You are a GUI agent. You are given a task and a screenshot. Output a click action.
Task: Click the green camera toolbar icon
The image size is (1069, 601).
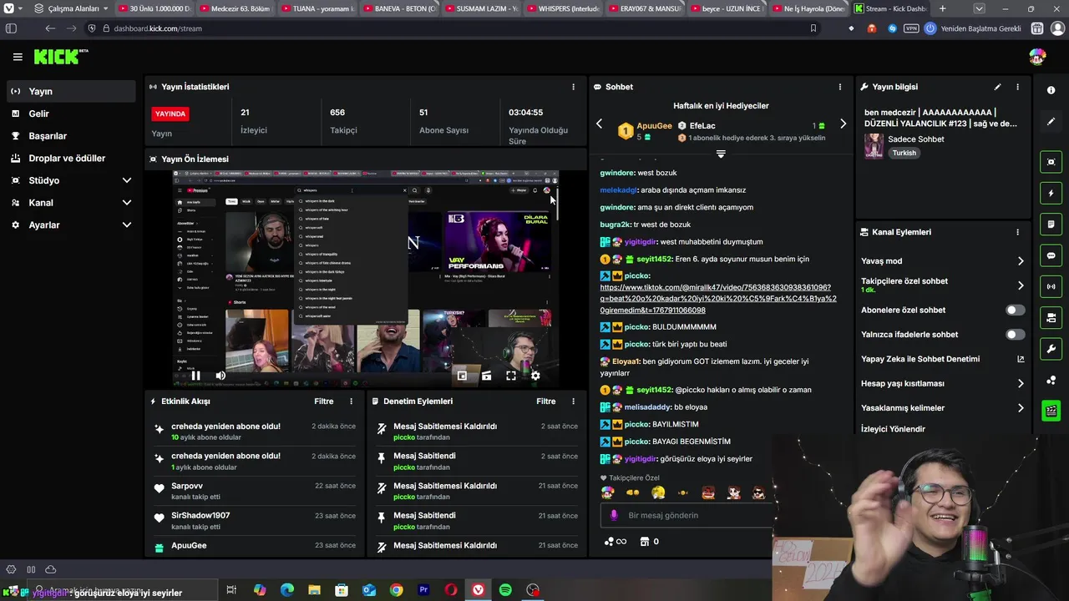[1051, 318]
